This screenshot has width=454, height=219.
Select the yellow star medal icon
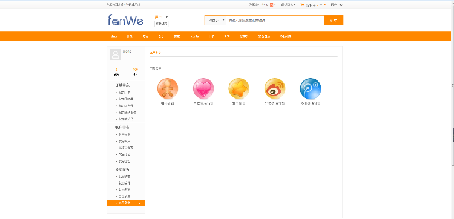(x=239, y=88)
